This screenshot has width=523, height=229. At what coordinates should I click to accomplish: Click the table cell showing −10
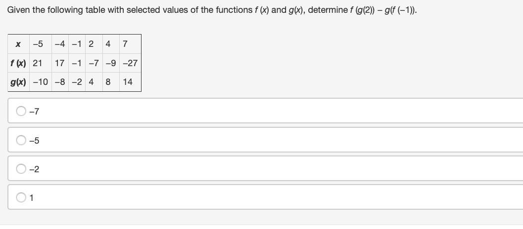point(41,82)
